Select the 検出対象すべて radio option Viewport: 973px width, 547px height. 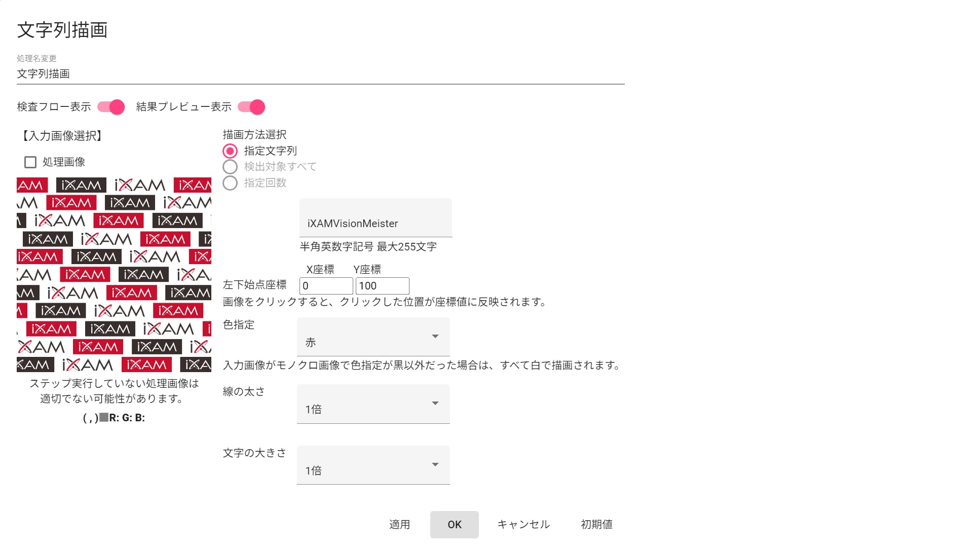coord(230,167)
